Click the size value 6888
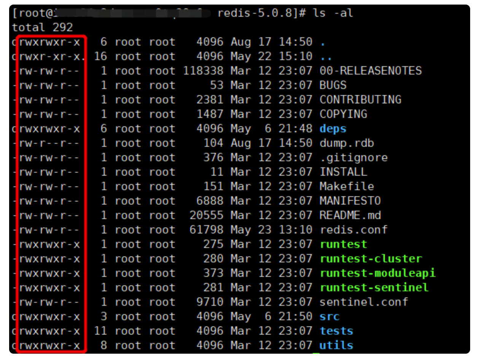This screenshot has height=359, width=477. [x=210, y=201]
